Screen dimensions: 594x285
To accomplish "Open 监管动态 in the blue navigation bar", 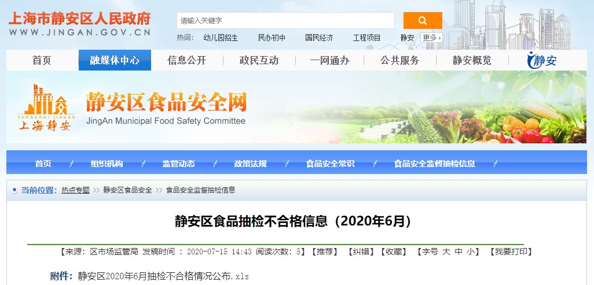I will coord(178,164).
